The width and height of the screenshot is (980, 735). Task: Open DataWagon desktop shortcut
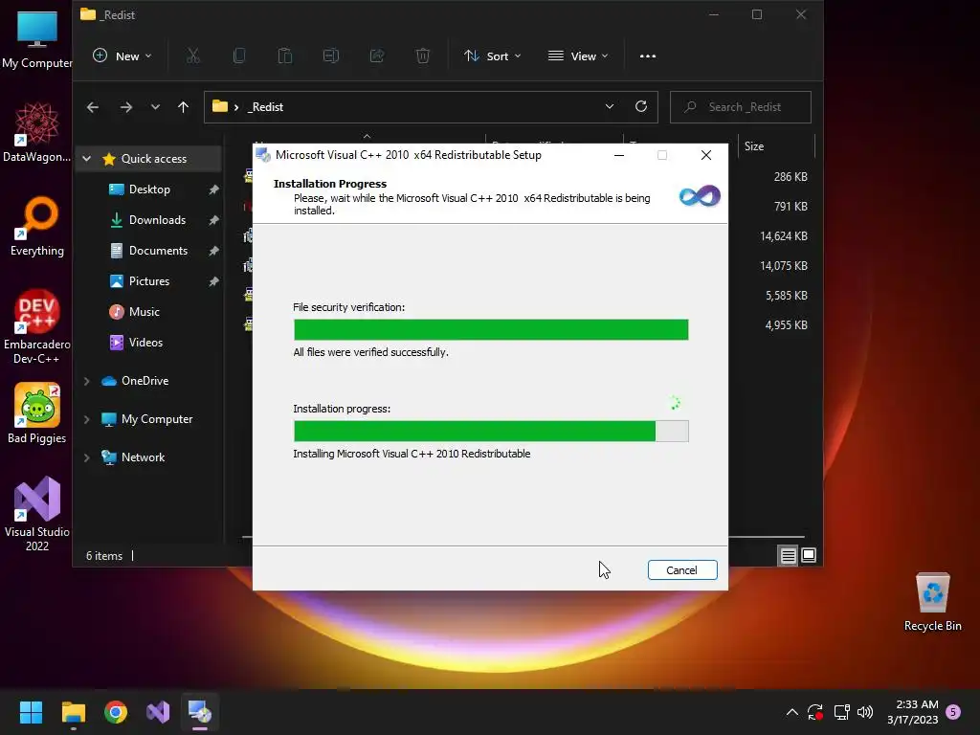tap(37, 132)
